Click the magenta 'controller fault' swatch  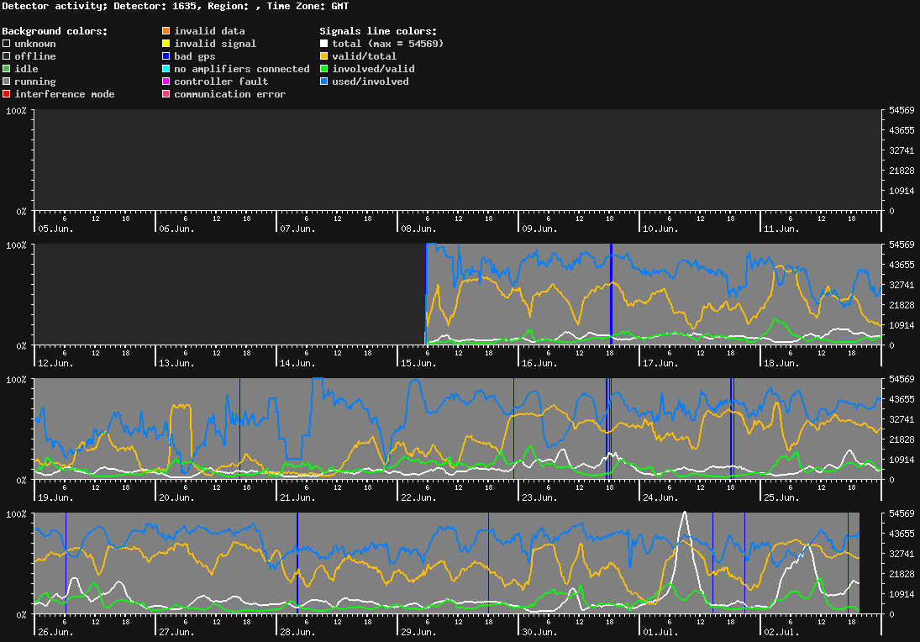click(x=166, y=82)
